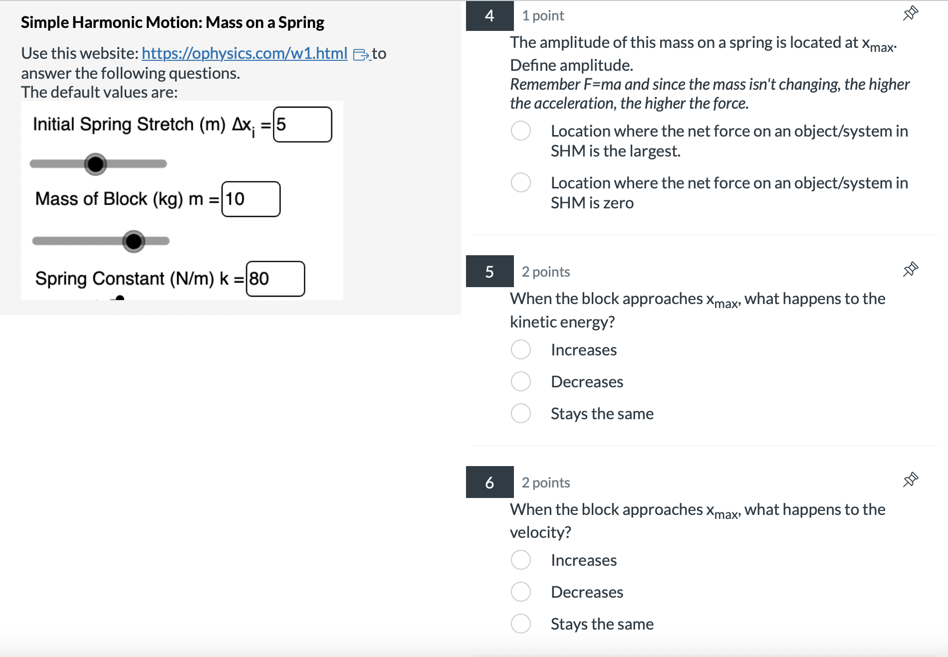This screenshot has height=657, width=948.
Task: Click the question 4 number badge
Action: point(489,14)
